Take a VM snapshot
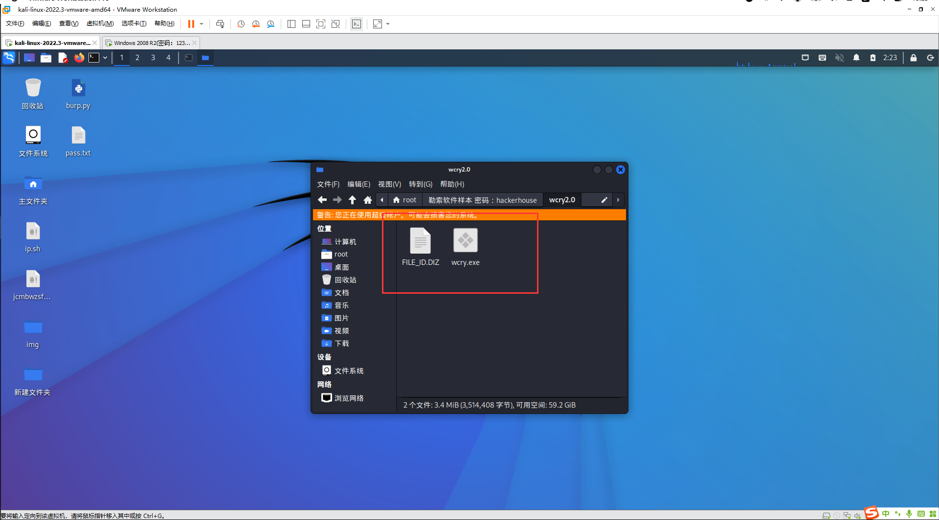 (241, 24)
